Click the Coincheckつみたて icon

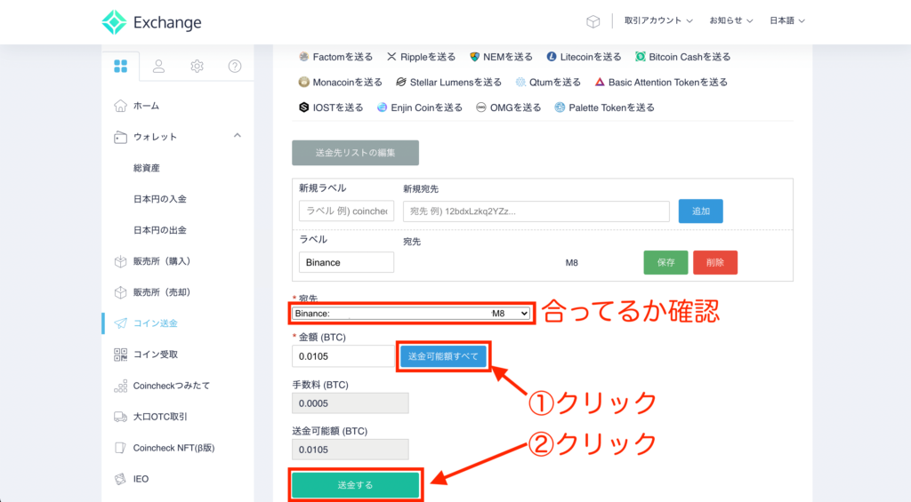coord(120,386)
